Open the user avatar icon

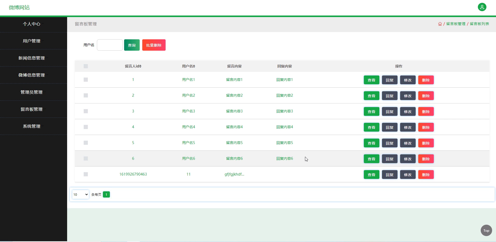pos(482,7)
